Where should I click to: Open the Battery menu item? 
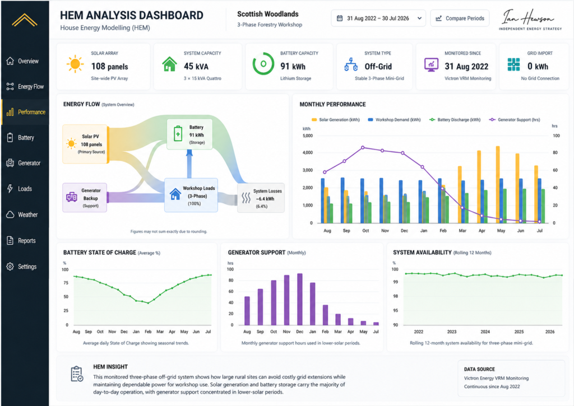[25, 138]
